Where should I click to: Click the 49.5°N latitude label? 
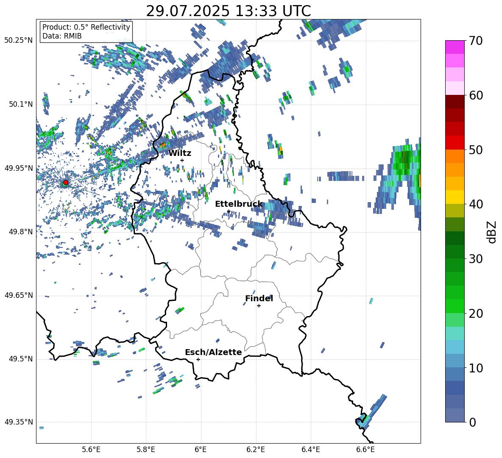[21, 359]
